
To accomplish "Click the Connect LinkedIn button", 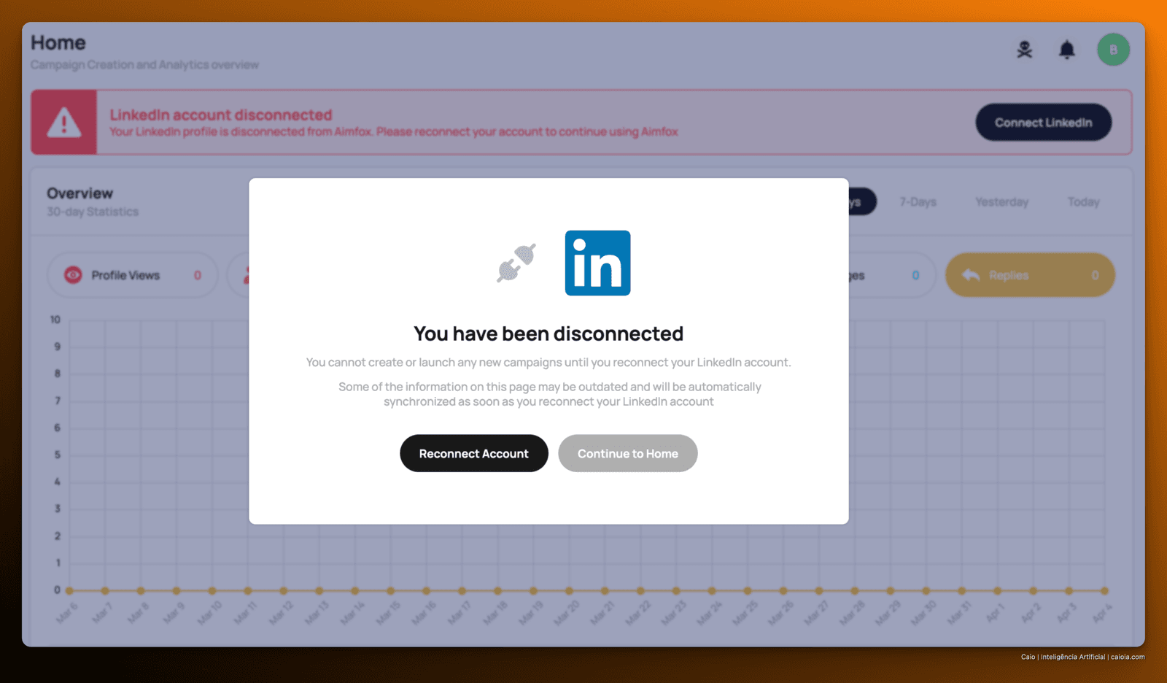I will [1044, 123].
